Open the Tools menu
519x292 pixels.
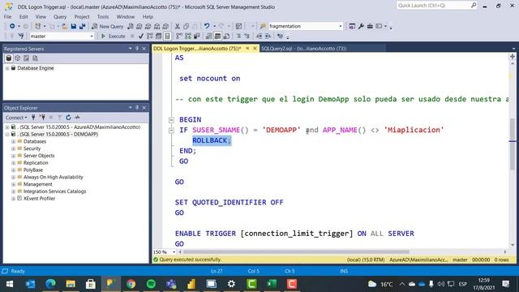click(x=103, y=16)
